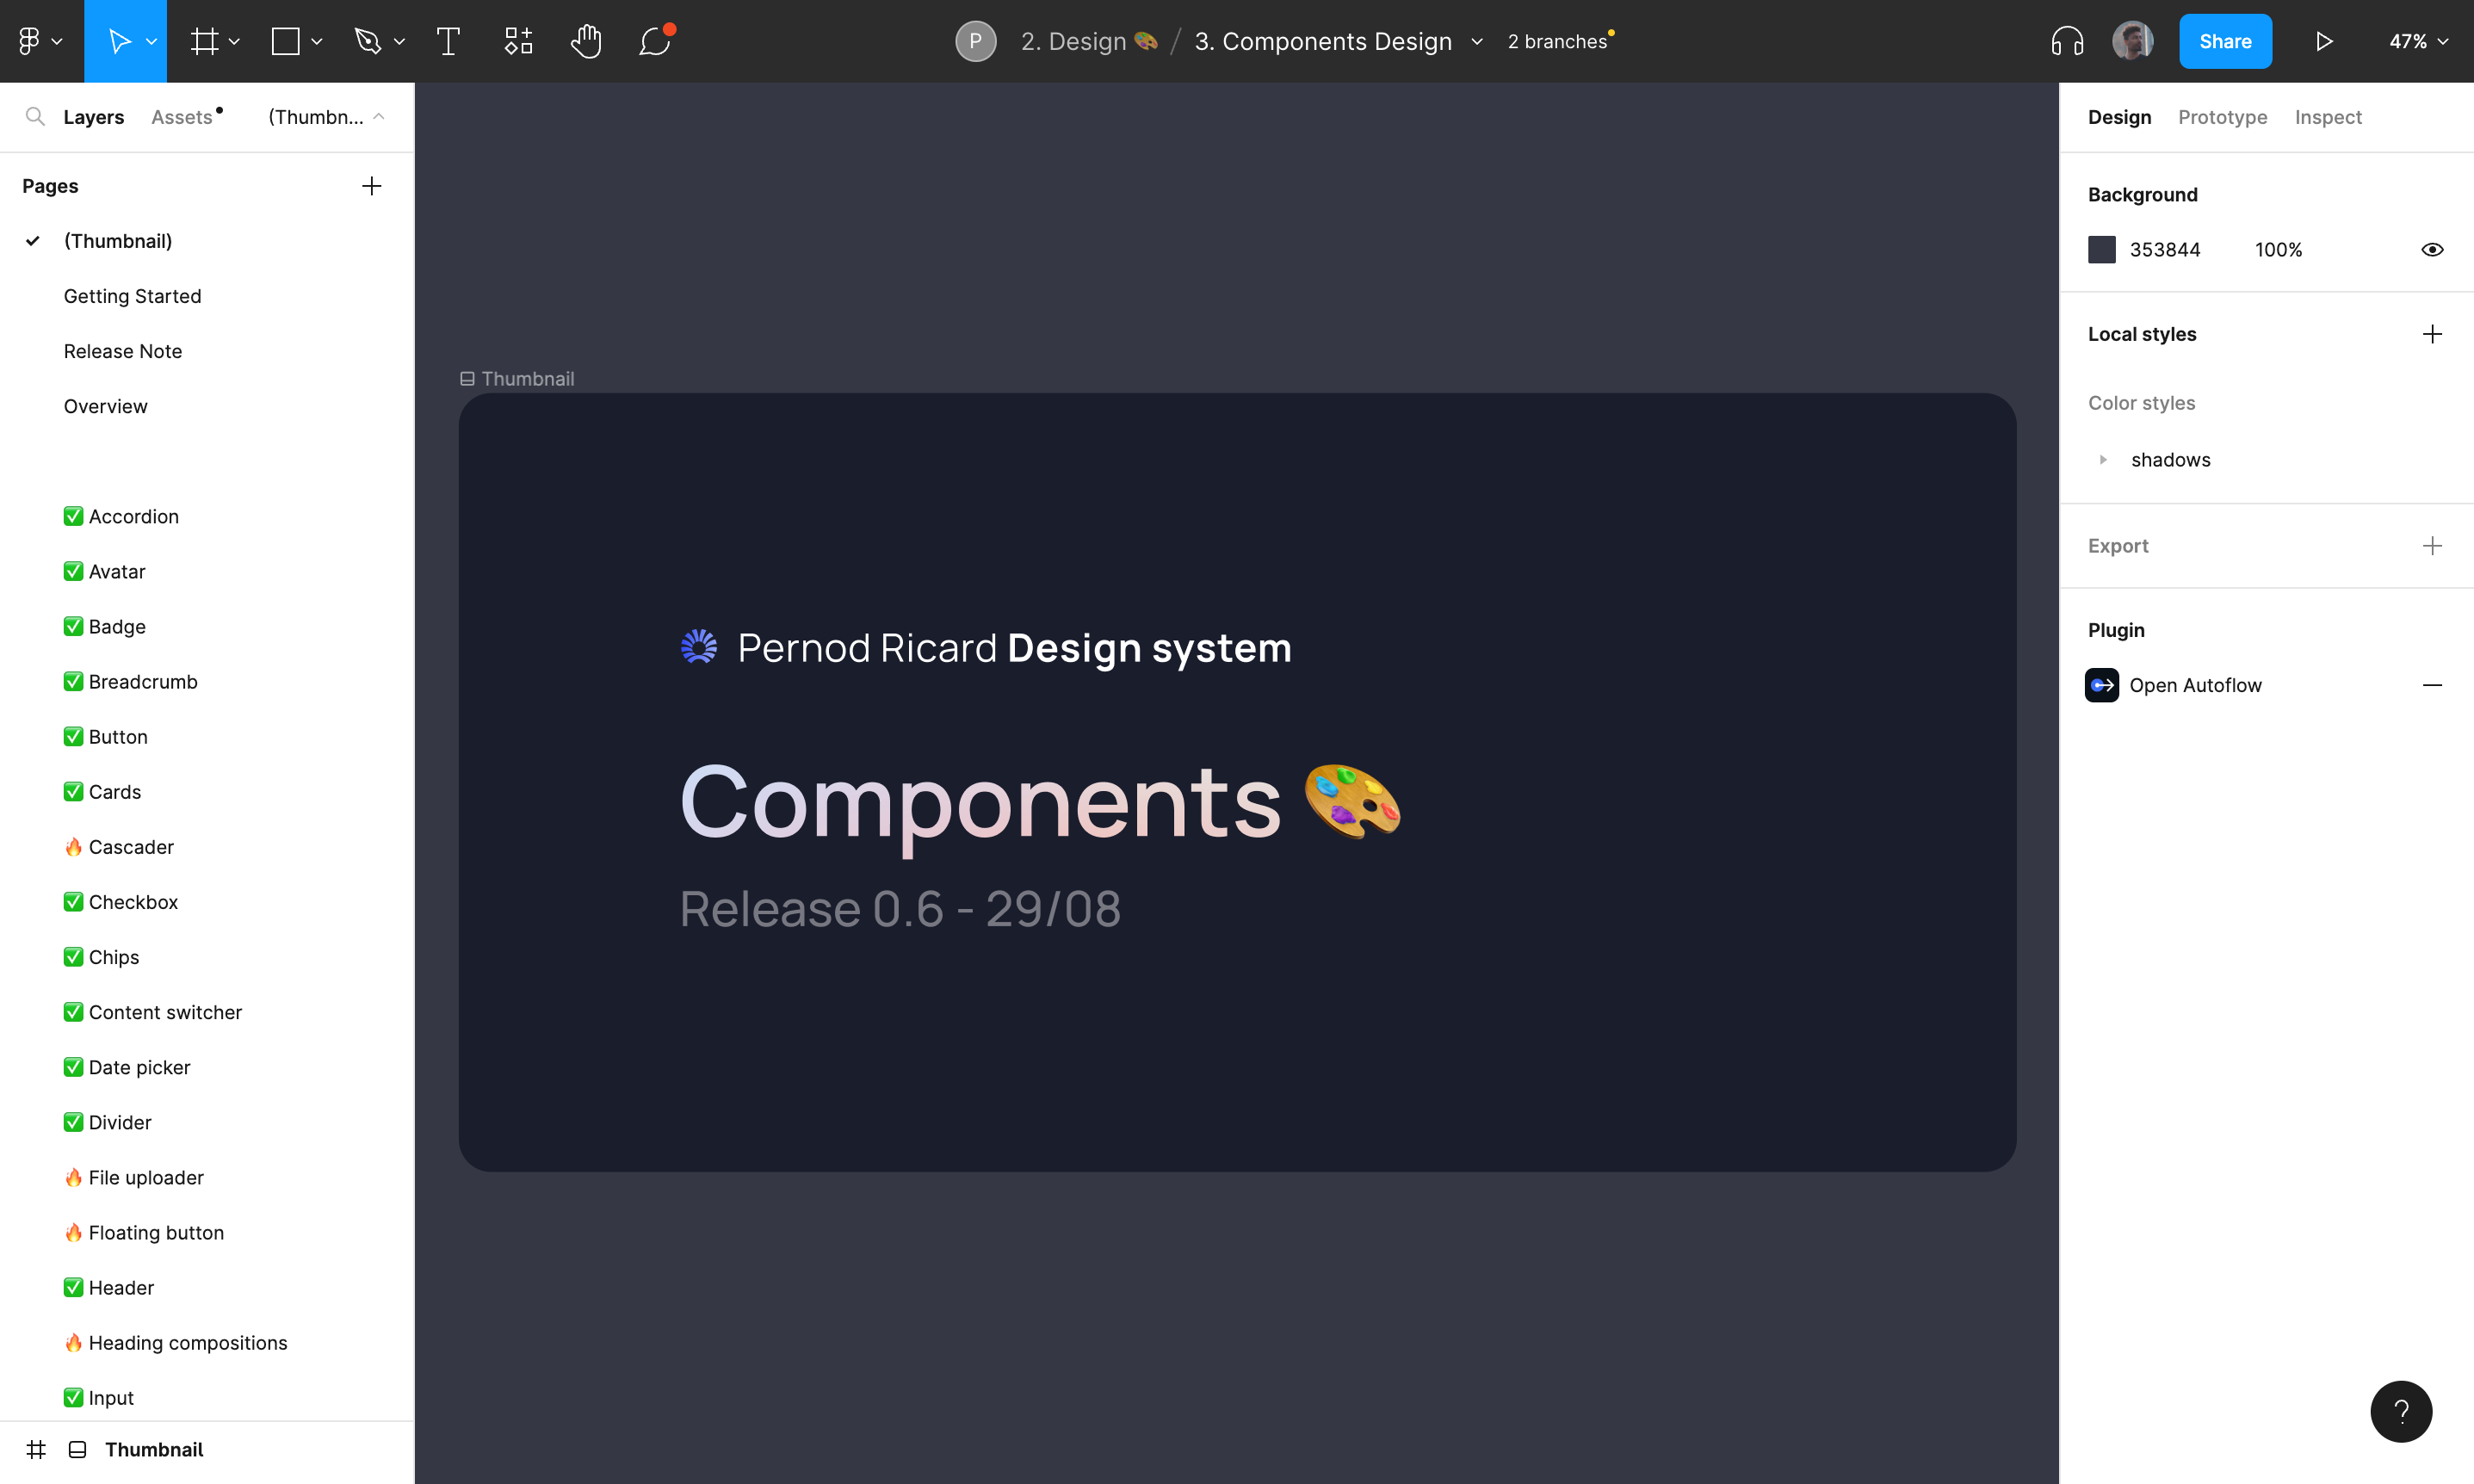Switch to the Assets tab
The image size is (2474, 1484).
(182, 117)
